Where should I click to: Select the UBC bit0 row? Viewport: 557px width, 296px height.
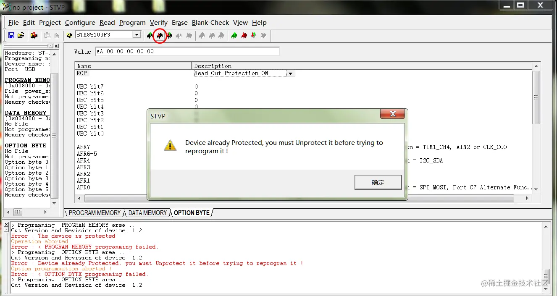pos(90,134)
